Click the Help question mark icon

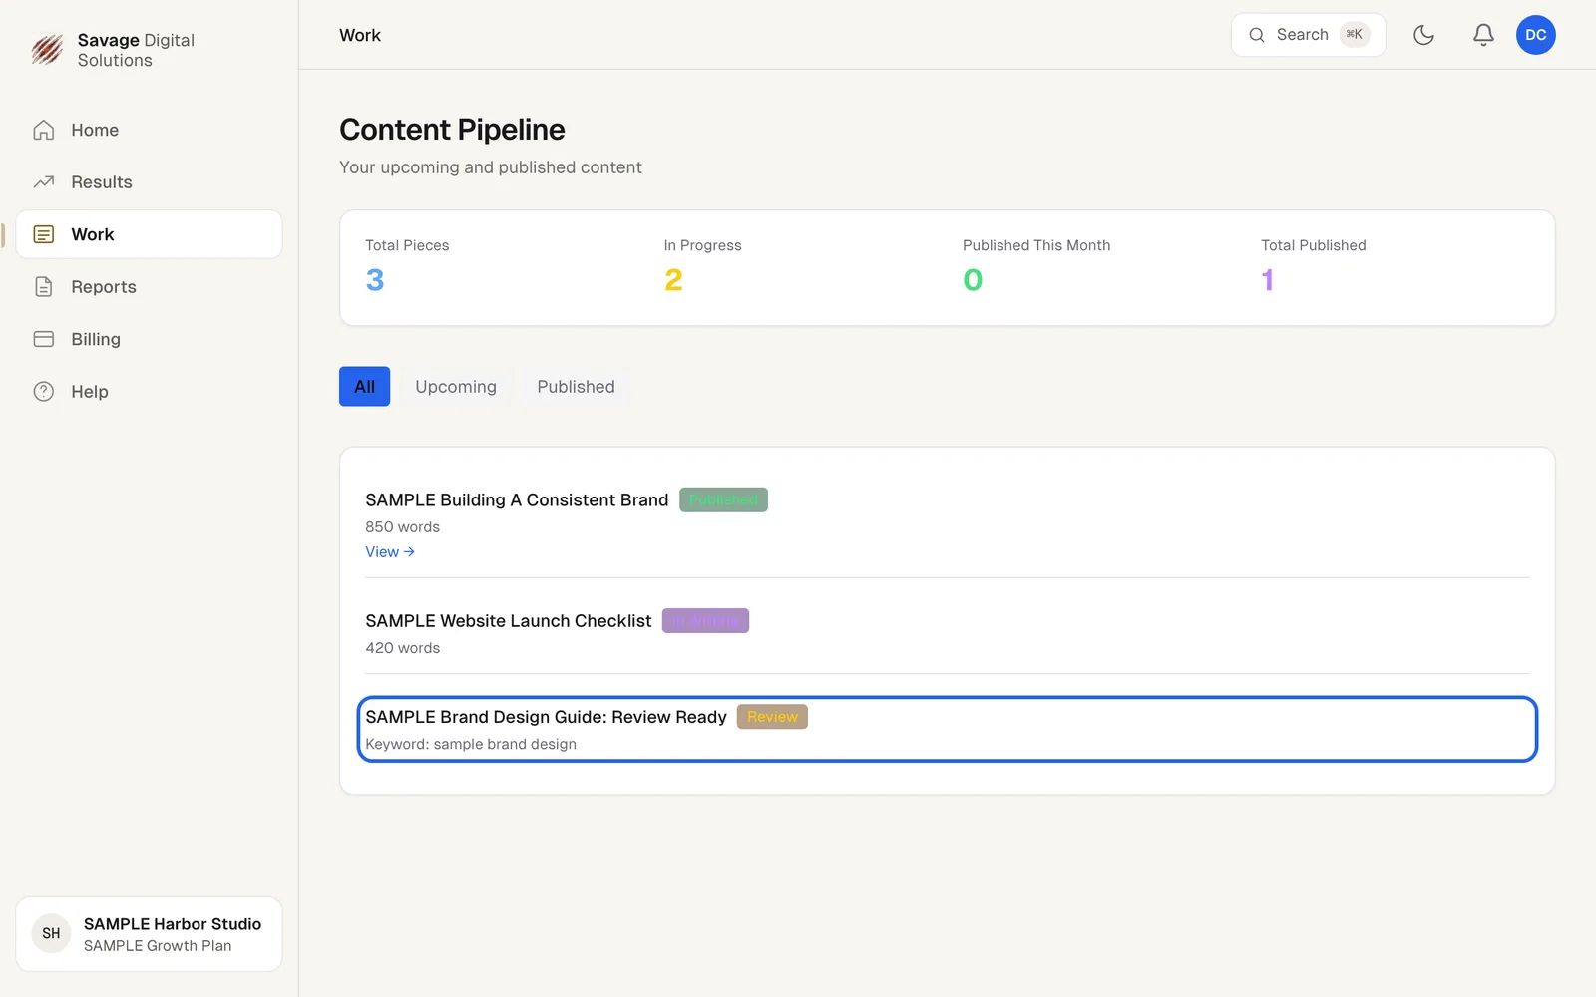click(x=44, y=392)
